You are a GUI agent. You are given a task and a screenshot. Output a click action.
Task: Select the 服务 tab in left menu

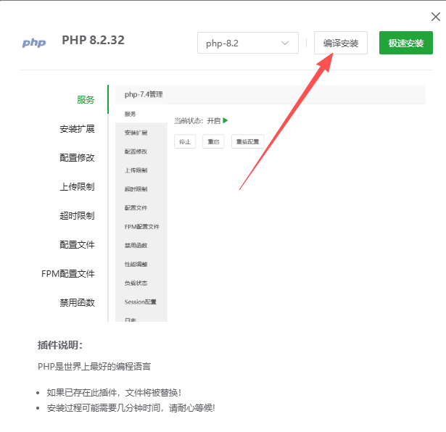click(x=86, y=100)
